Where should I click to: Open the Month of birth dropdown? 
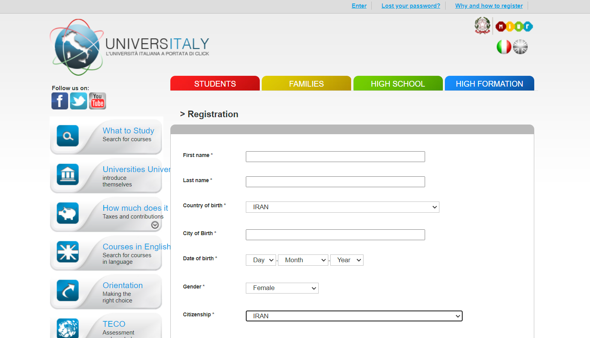click(303, 260)
